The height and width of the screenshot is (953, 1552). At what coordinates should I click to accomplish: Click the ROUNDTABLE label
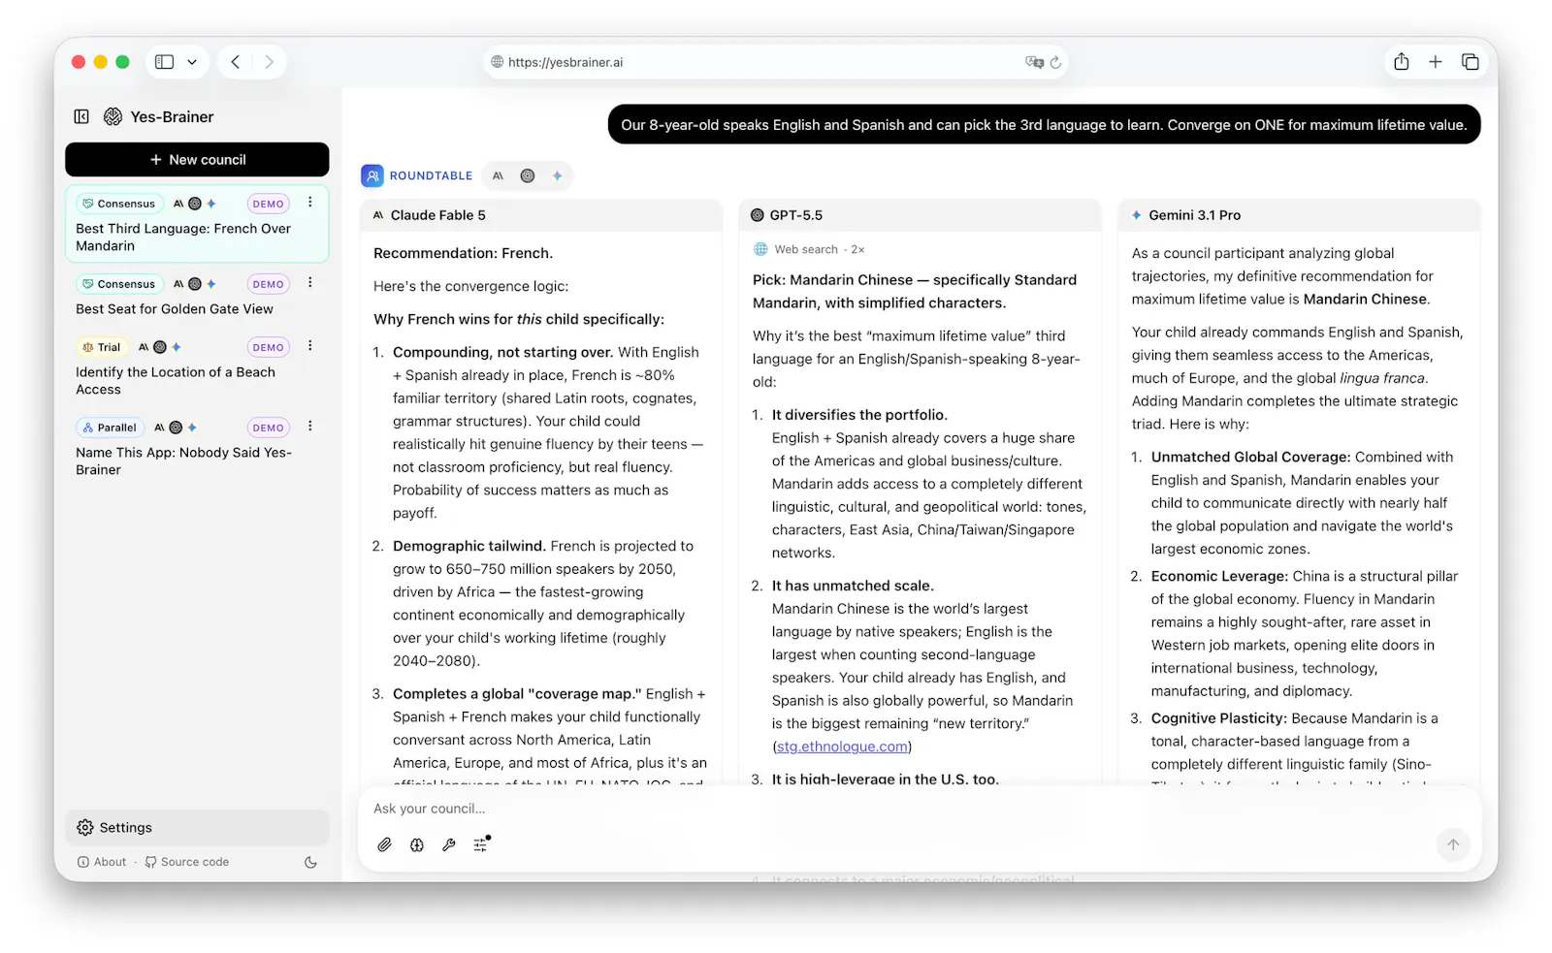[x=431, y=176]
